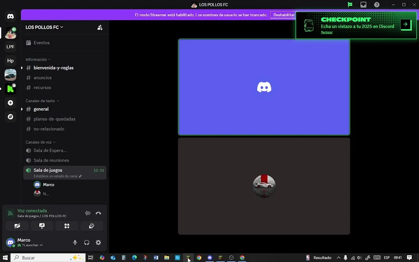Click the 'Echa un vistazo a tu 2025' text
Image resolution: width=419 pixels, height=262 pixels.
[x=358, y=27]
